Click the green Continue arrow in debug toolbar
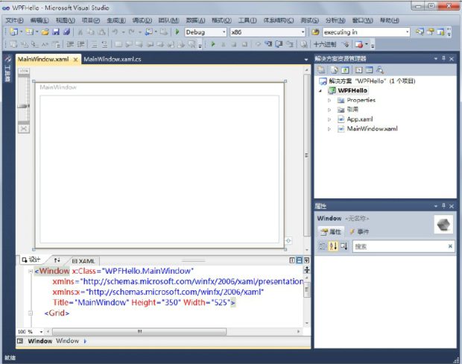The width and height of the screenshot is (462, 364). click(x=213, y=44)
